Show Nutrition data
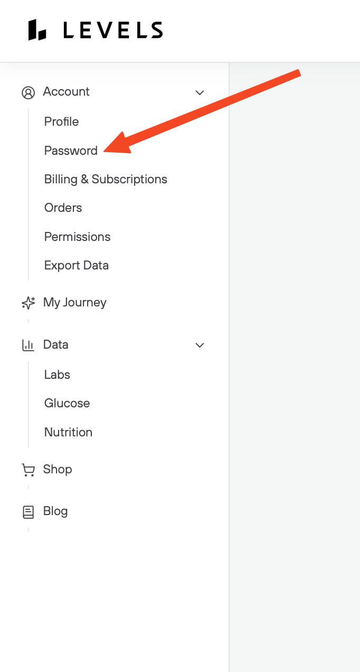The width and height of the screenshot is (360, 672). coord(68,432)
